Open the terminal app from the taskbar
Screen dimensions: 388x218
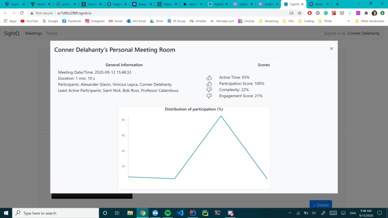(x=218, y=213)
